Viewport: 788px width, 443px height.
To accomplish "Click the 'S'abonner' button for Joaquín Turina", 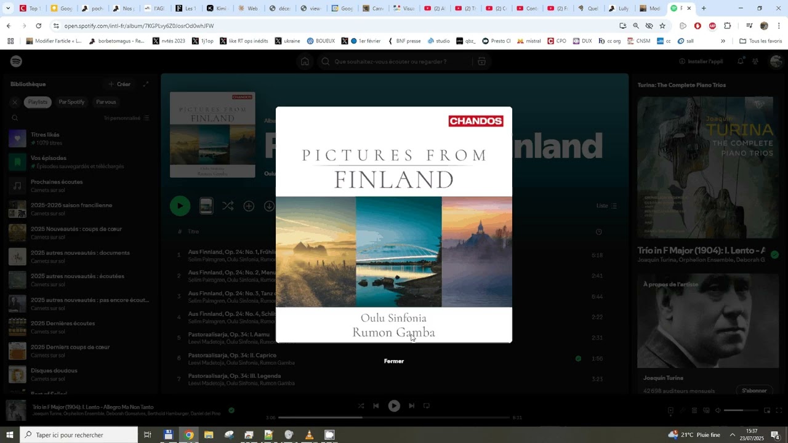I will coord(754,391).
